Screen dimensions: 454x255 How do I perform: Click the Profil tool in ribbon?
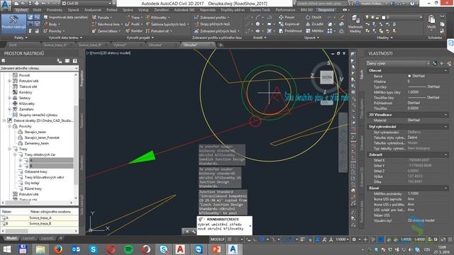134,24
